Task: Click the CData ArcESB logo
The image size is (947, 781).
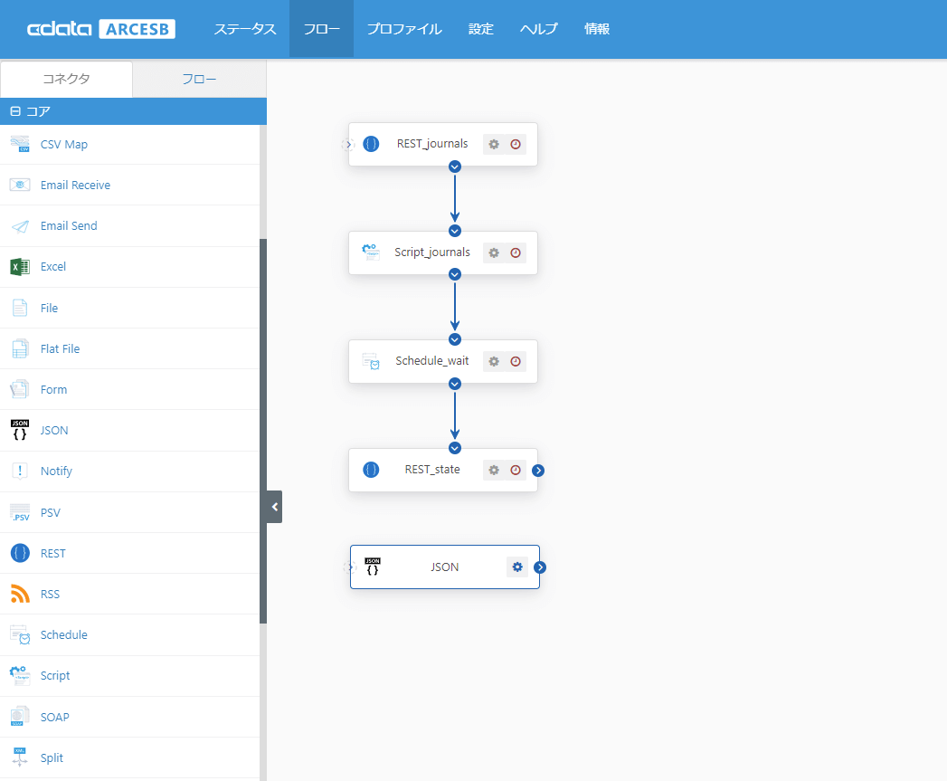Action: click(101, 29)
